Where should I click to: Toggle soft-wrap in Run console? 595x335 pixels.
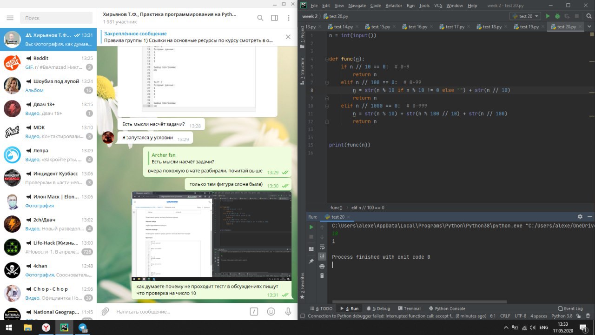322,247
